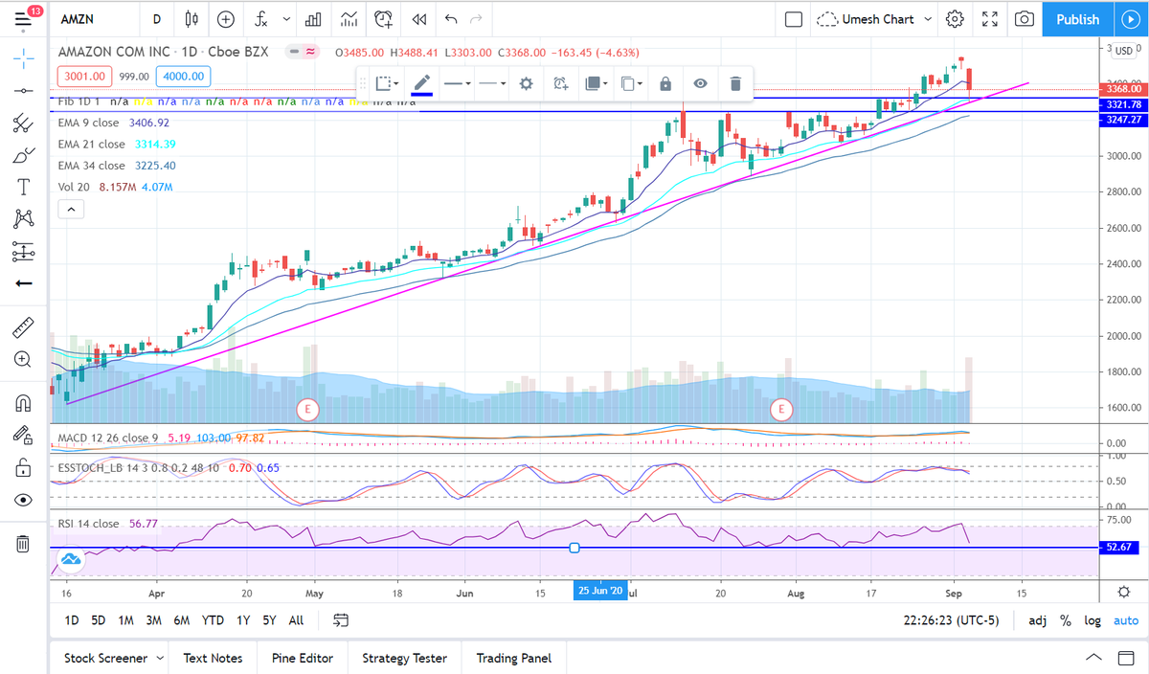Start bar replay mode

point(418,19)
